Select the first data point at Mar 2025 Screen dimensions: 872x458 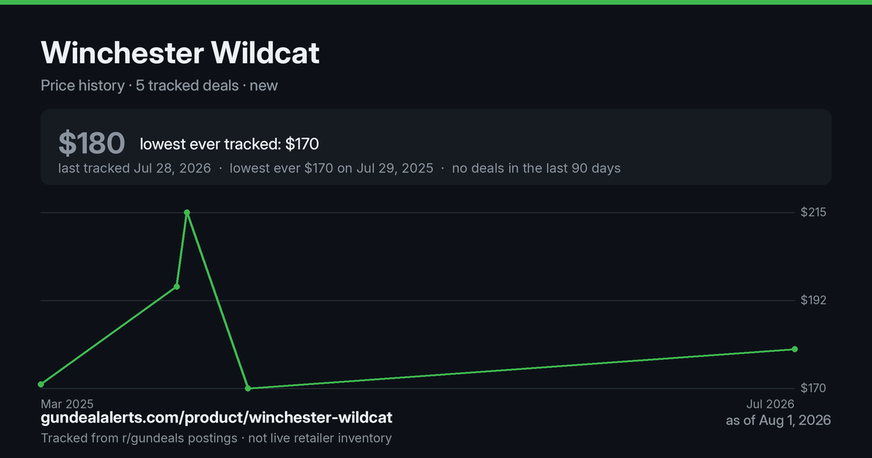click(41, 384)
